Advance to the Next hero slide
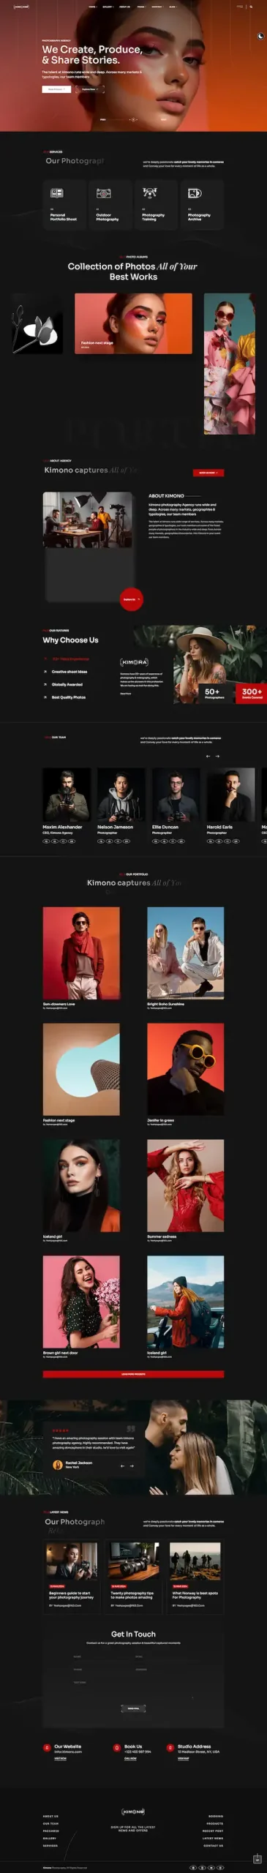The image size is (267, 1873). (163, 119)
